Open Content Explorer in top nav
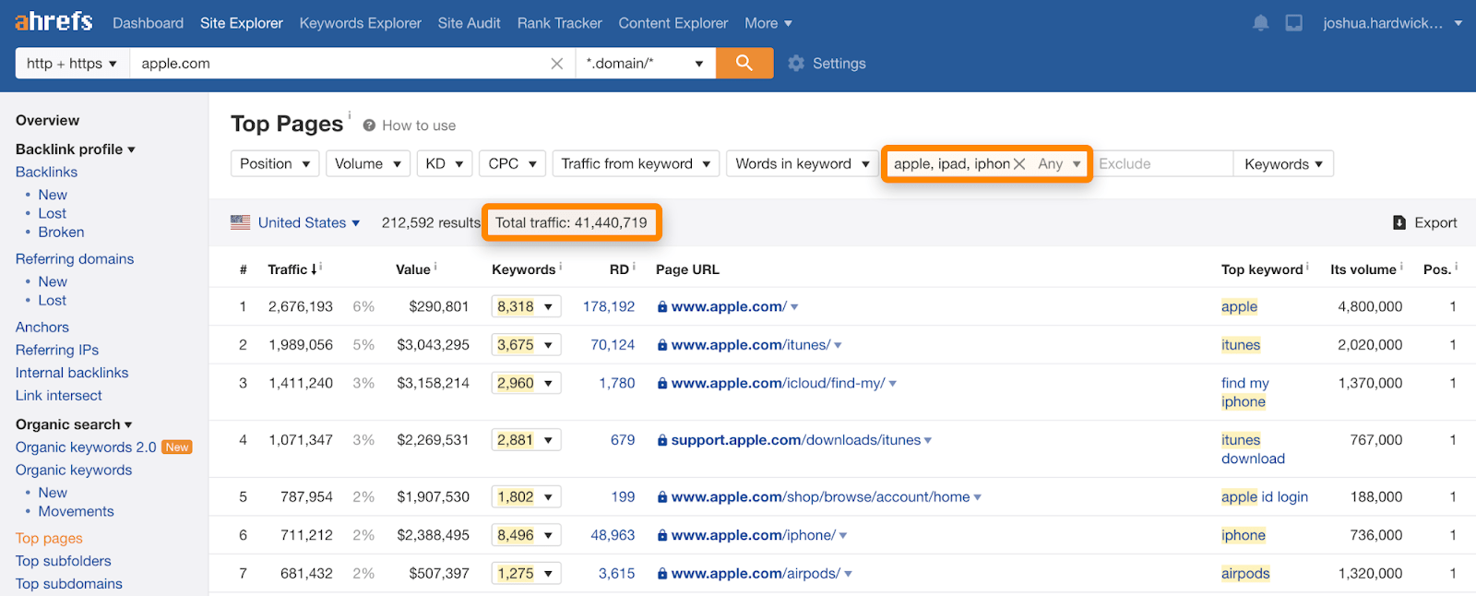This screenshot has height=596, width=1476. 673,23
